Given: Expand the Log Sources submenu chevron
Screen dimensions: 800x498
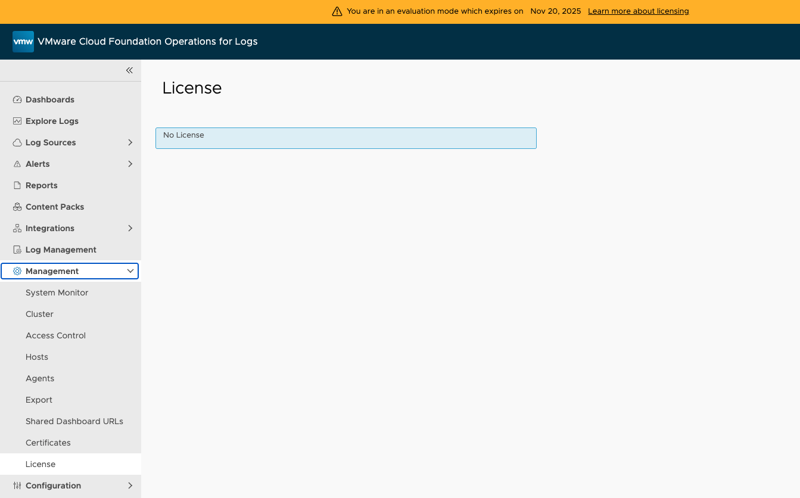Looking at the screenshot, I should tap(130, 142).
